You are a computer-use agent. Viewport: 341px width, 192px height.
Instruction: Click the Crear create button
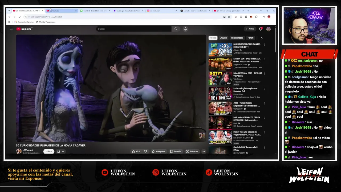[250, 29]
